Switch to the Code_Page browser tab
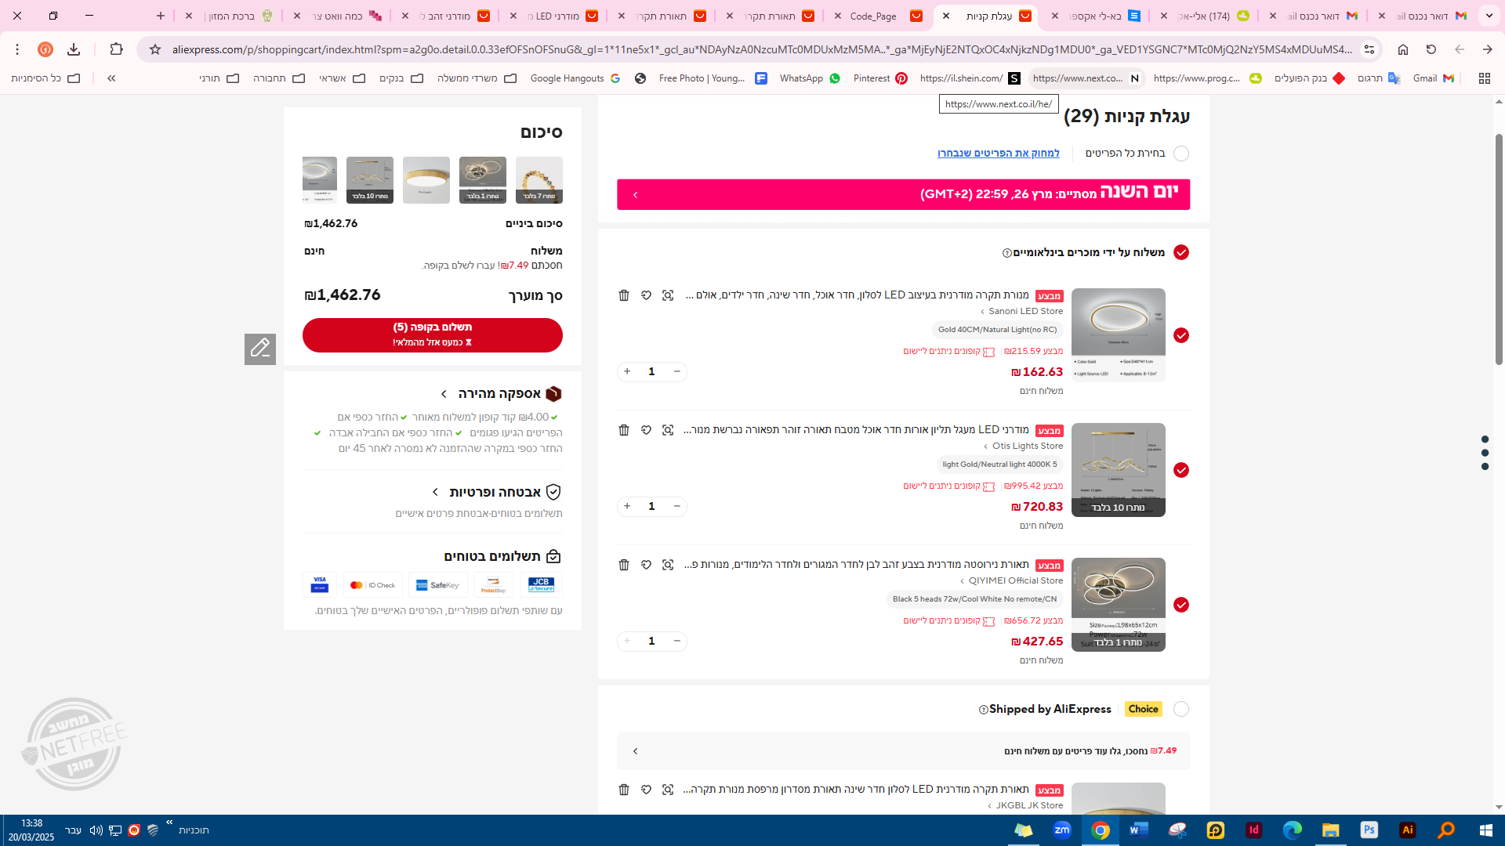Screen dimensions: 1505x846 tap(873, 16)
